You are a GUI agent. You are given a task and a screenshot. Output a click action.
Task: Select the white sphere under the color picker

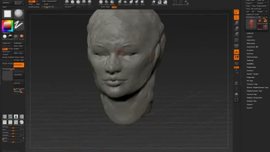[x=5, y=37]
